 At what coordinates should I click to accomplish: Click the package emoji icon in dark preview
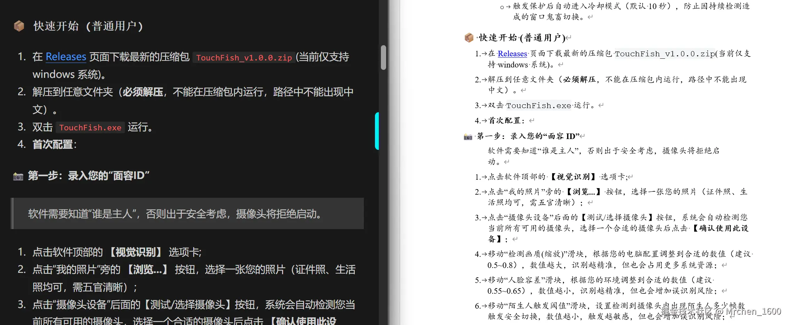(19, 26)
